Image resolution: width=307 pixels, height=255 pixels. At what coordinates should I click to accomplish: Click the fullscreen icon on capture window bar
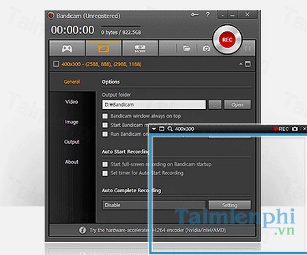click(162, 129)
